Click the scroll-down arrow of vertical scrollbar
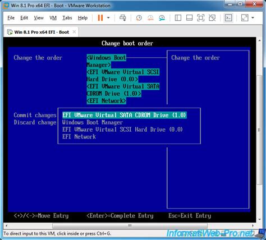266x240 pixels. pyautogui.click(x=259, y=219)
